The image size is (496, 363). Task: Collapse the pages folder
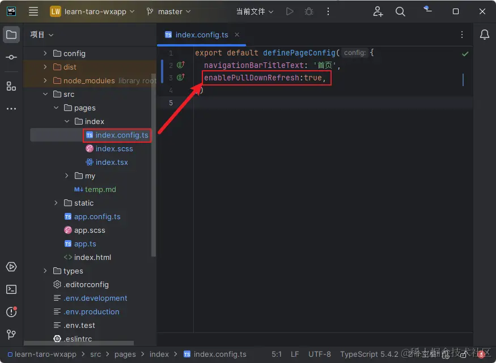(x=56, y=108)
